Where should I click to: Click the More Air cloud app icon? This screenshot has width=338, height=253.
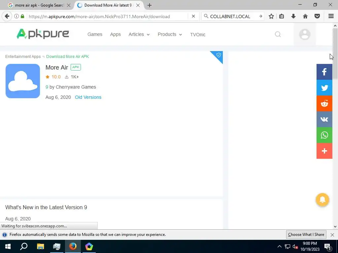pos(23,81)
